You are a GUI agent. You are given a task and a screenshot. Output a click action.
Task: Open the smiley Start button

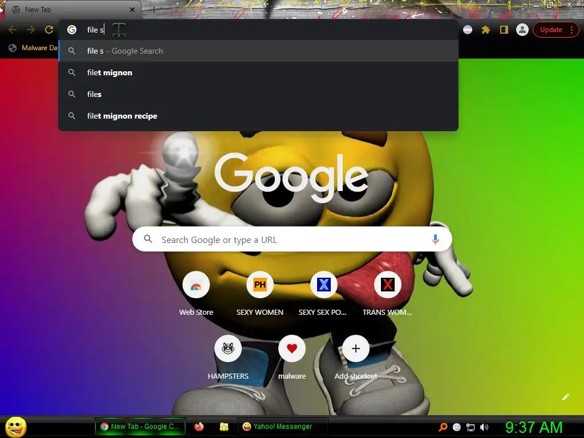click(x=16, y=427)
